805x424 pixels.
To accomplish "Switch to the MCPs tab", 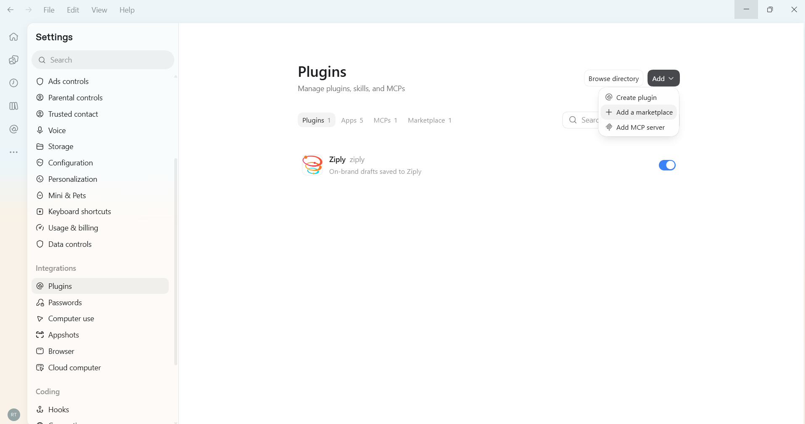I will coord(385,120).
